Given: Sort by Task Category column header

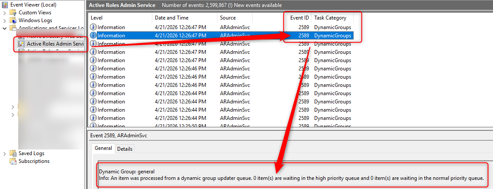Looking at the screenshot, I should click(330, 18).
